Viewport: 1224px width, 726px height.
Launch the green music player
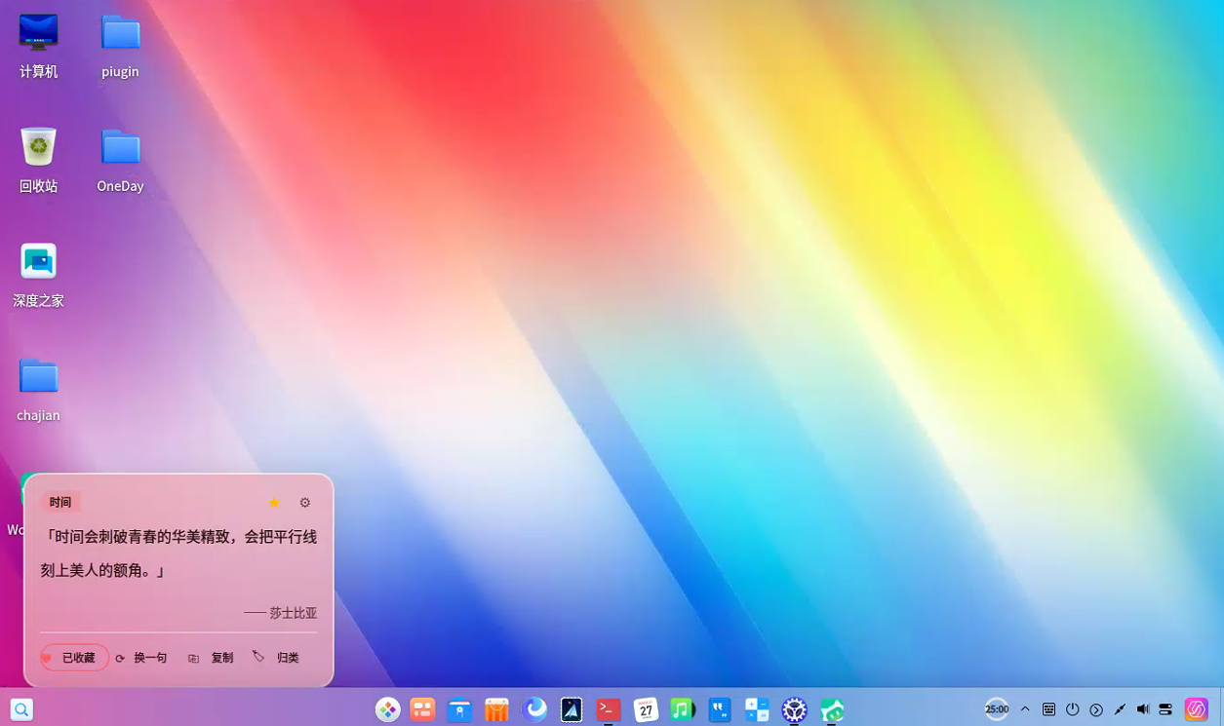(x=683, y=709)
